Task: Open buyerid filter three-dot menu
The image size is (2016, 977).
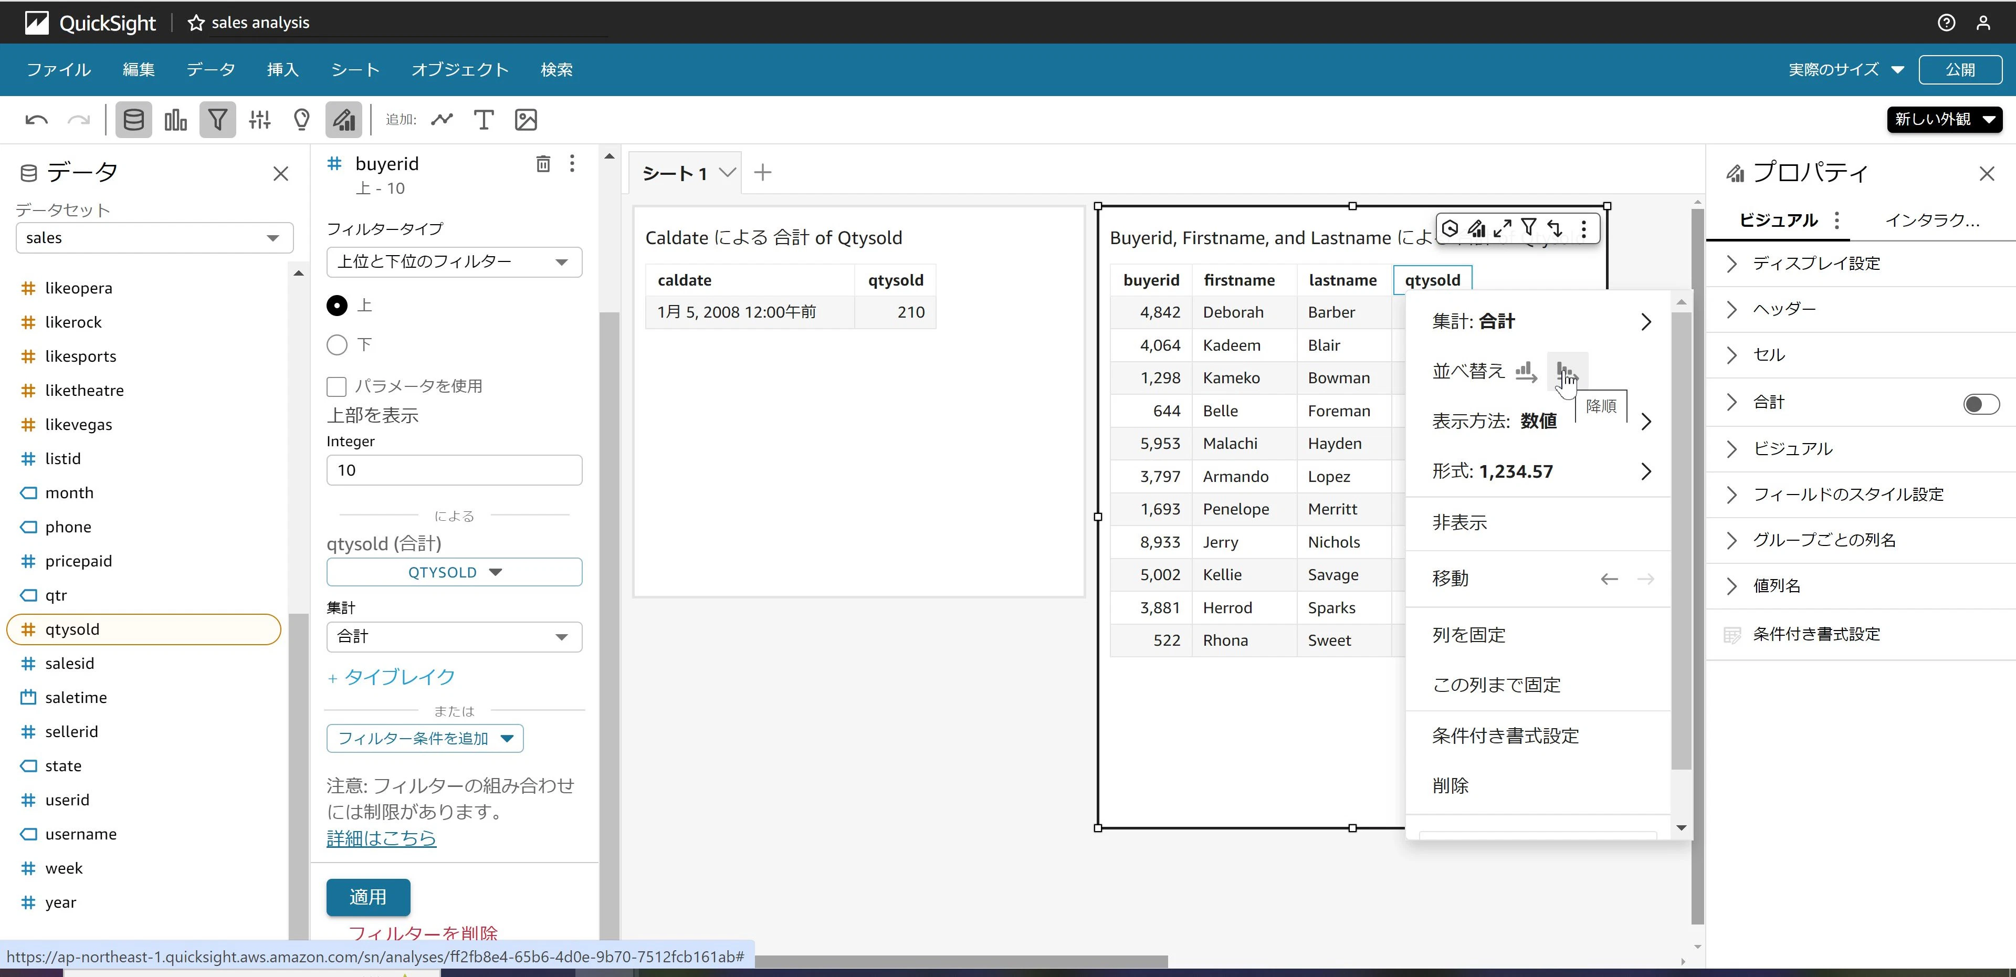Action: tap(572, 164)
